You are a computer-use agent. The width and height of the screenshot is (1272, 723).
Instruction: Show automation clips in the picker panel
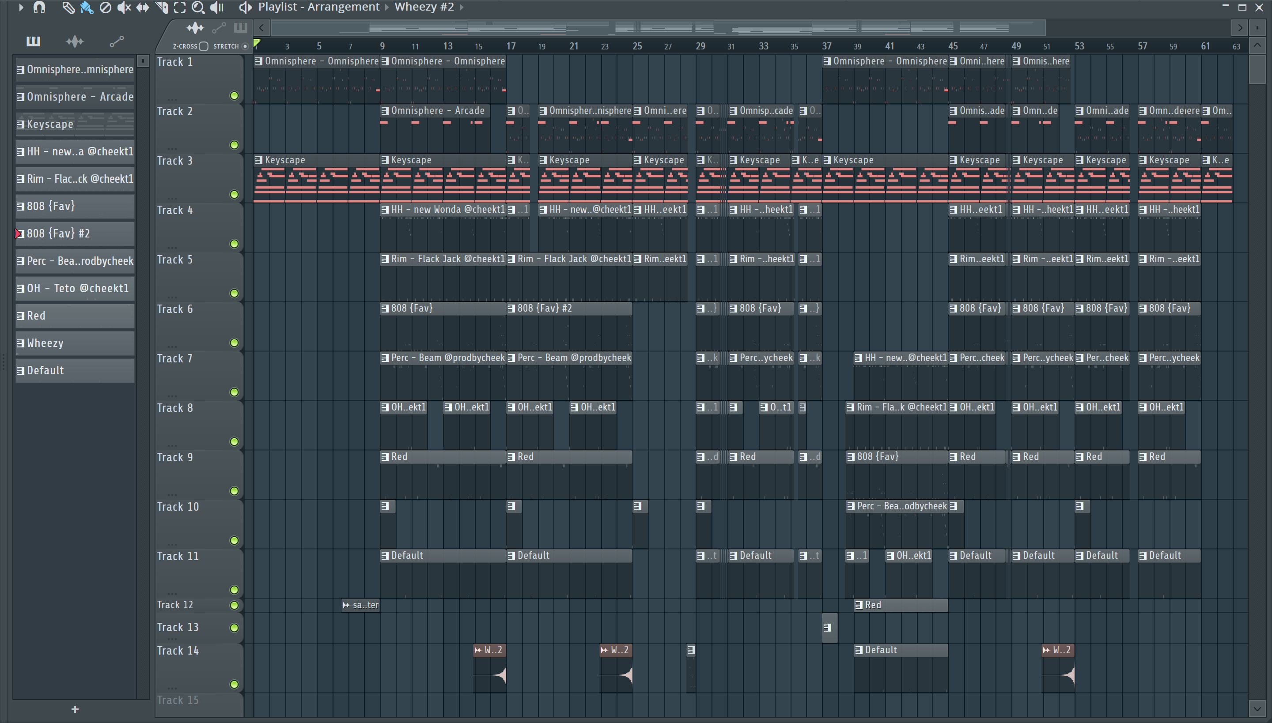point(116,41)
